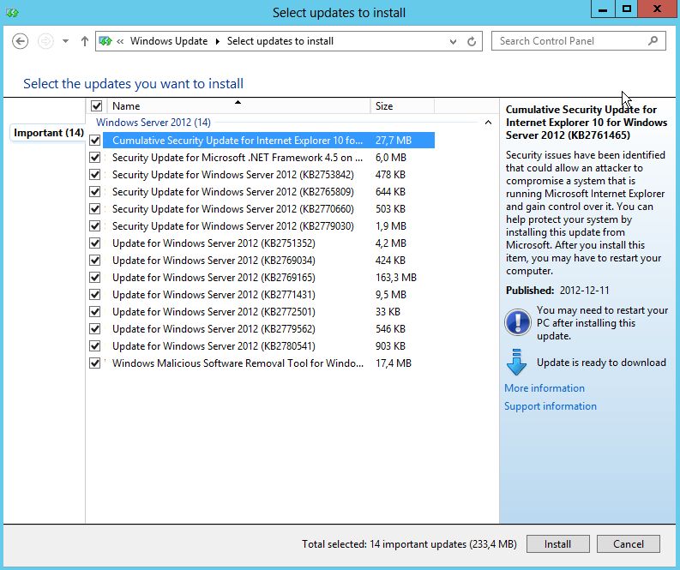Click the window title bar update icon
This screenshot has width=680, height=570.
13,13
